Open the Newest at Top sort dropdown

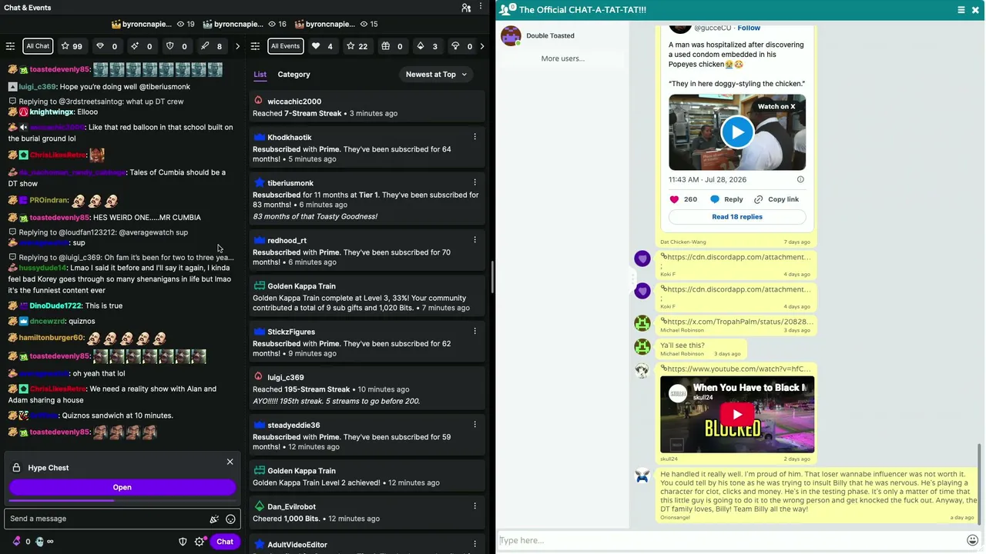[x=436, y=75]
